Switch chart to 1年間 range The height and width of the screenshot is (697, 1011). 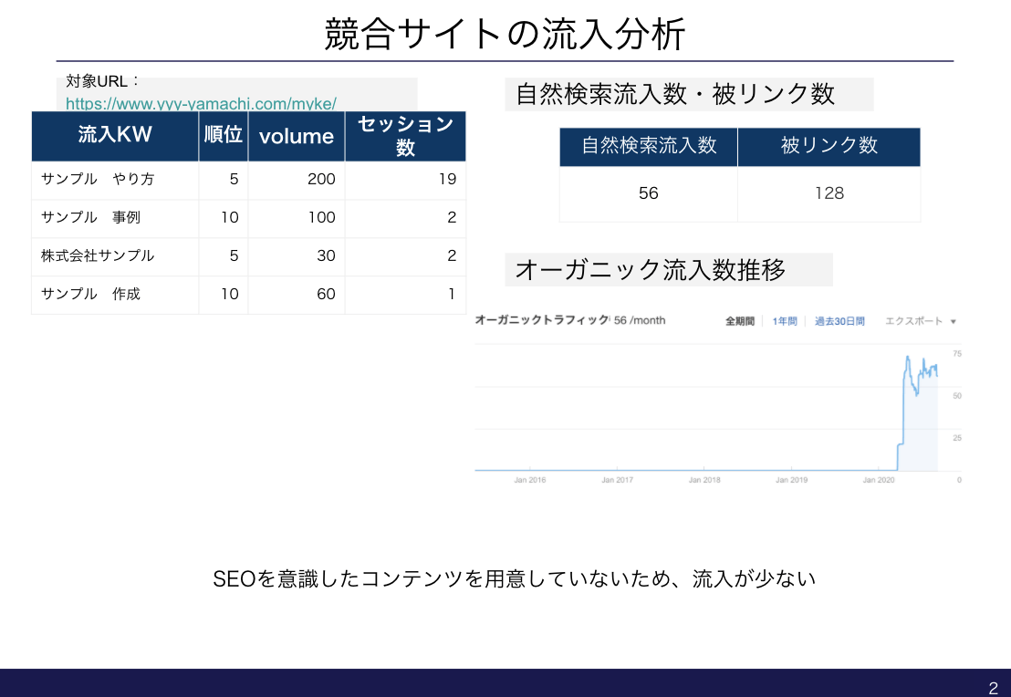click(785, 322)
